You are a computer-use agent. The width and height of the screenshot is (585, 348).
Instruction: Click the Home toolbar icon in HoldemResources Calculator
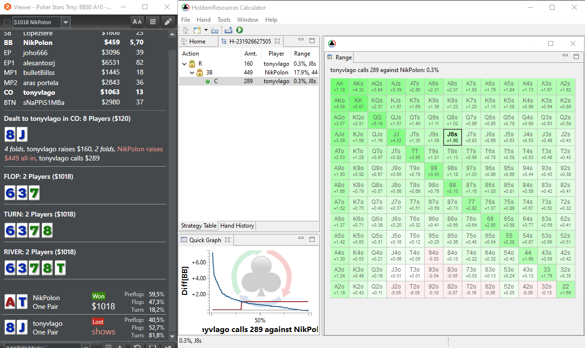(185, 30)
